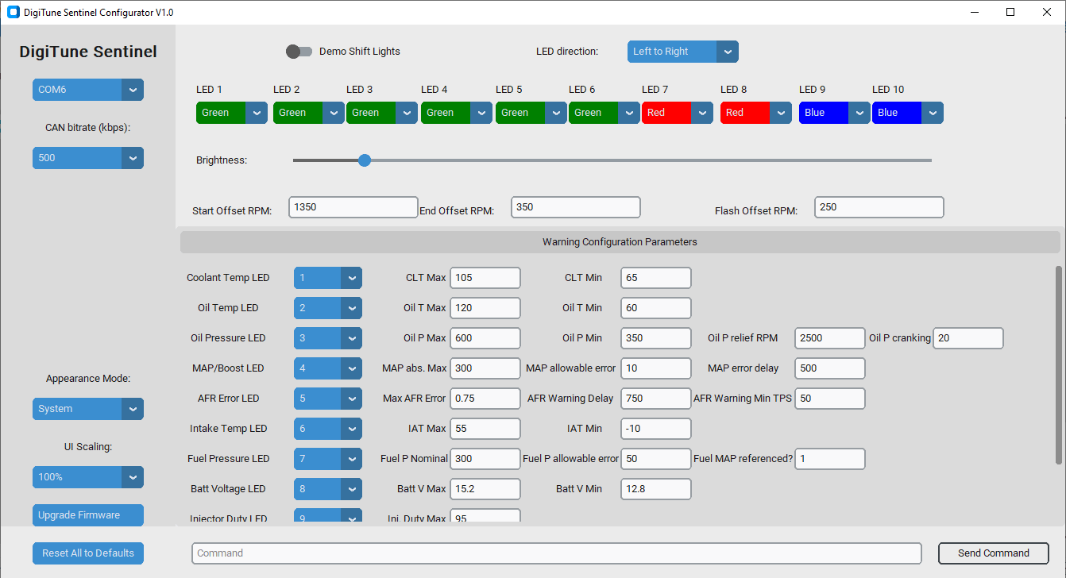Click the DigiTune app icon in title bar
Viewport: 1066px width, 578px height.
pos(13,12)
